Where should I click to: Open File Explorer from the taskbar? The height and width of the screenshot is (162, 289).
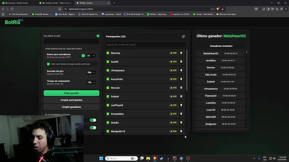(148, 158)
